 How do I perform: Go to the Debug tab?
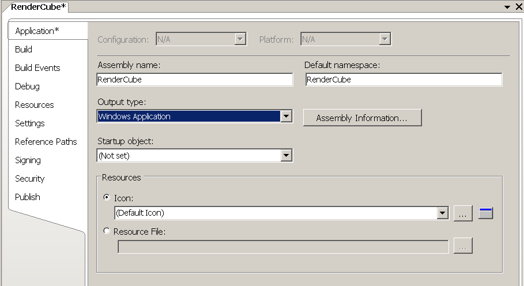click(27, 86)
